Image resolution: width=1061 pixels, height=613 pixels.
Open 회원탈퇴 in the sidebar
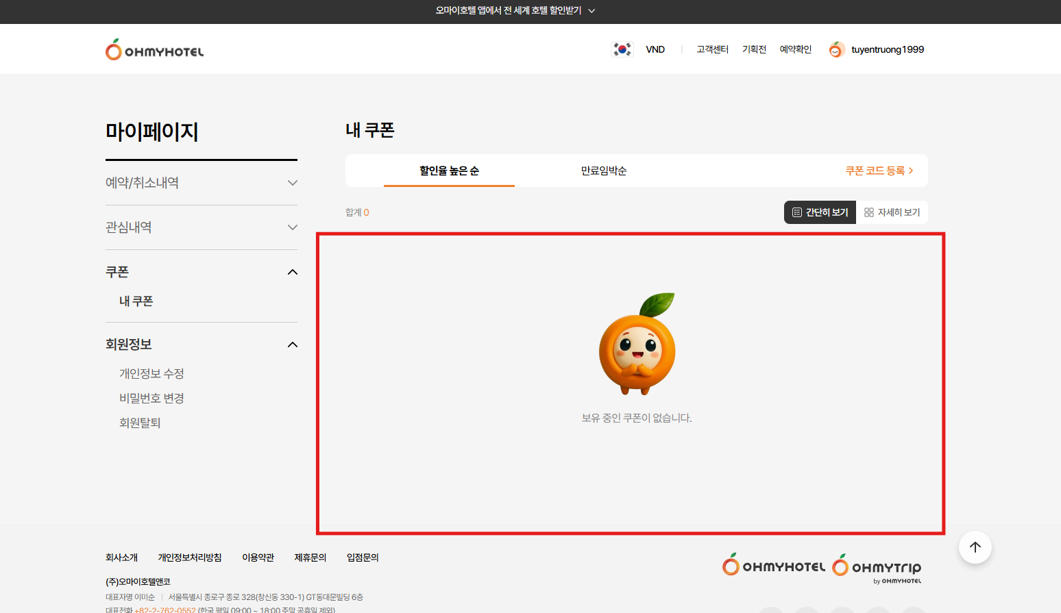(140, 423)
